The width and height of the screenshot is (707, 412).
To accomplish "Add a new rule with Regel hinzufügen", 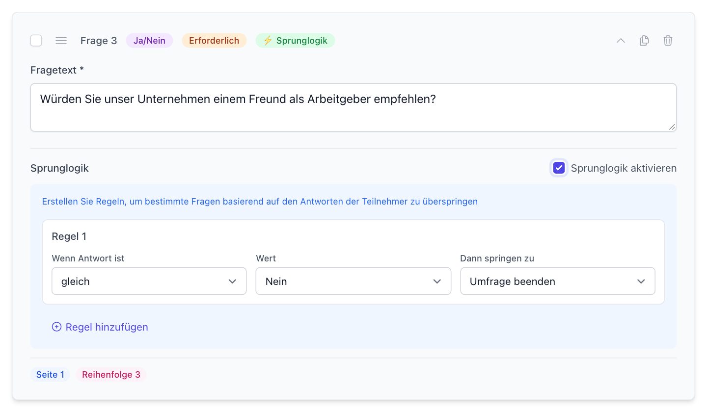I will tap(100, 327).
